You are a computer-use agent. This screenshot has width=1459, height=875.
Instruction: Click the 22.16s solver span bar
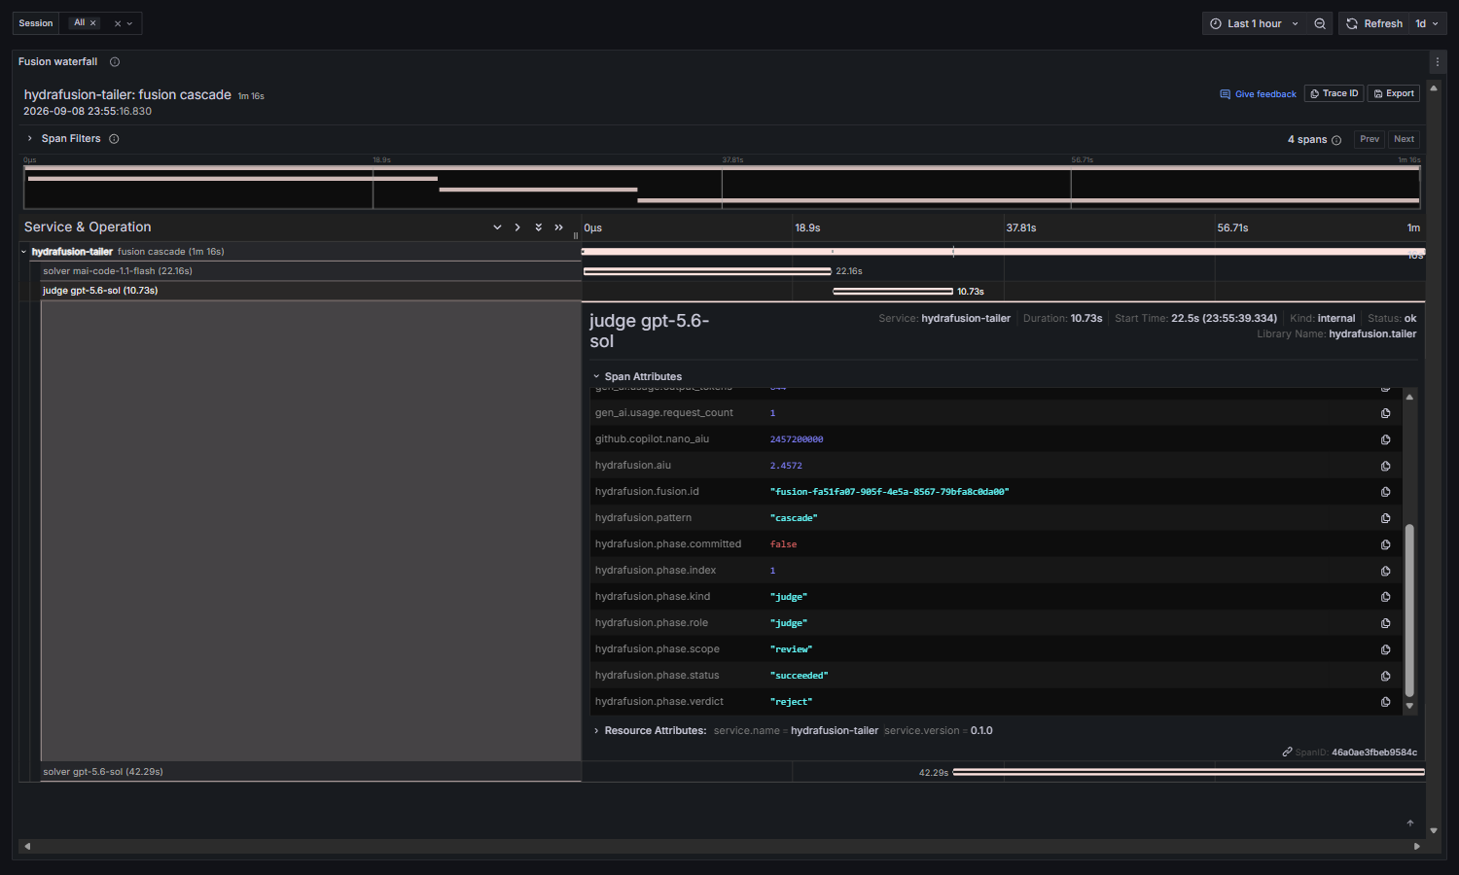click(x=707, y=271)
